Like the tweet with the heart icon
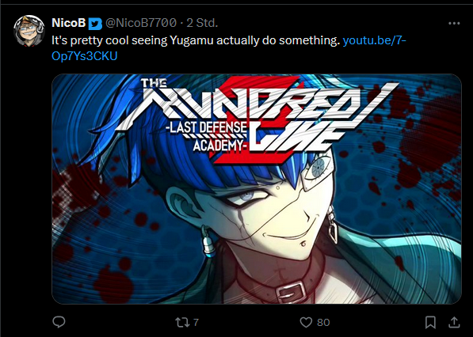This screenshot has width=473, height=337. coord(306,322)
